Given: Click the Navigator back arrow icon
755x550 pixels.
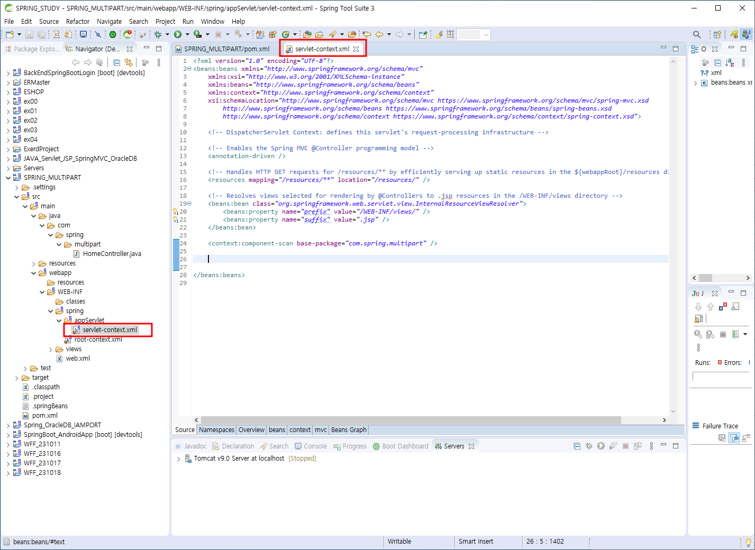Looking at the screenshot, I should [76, 62].
